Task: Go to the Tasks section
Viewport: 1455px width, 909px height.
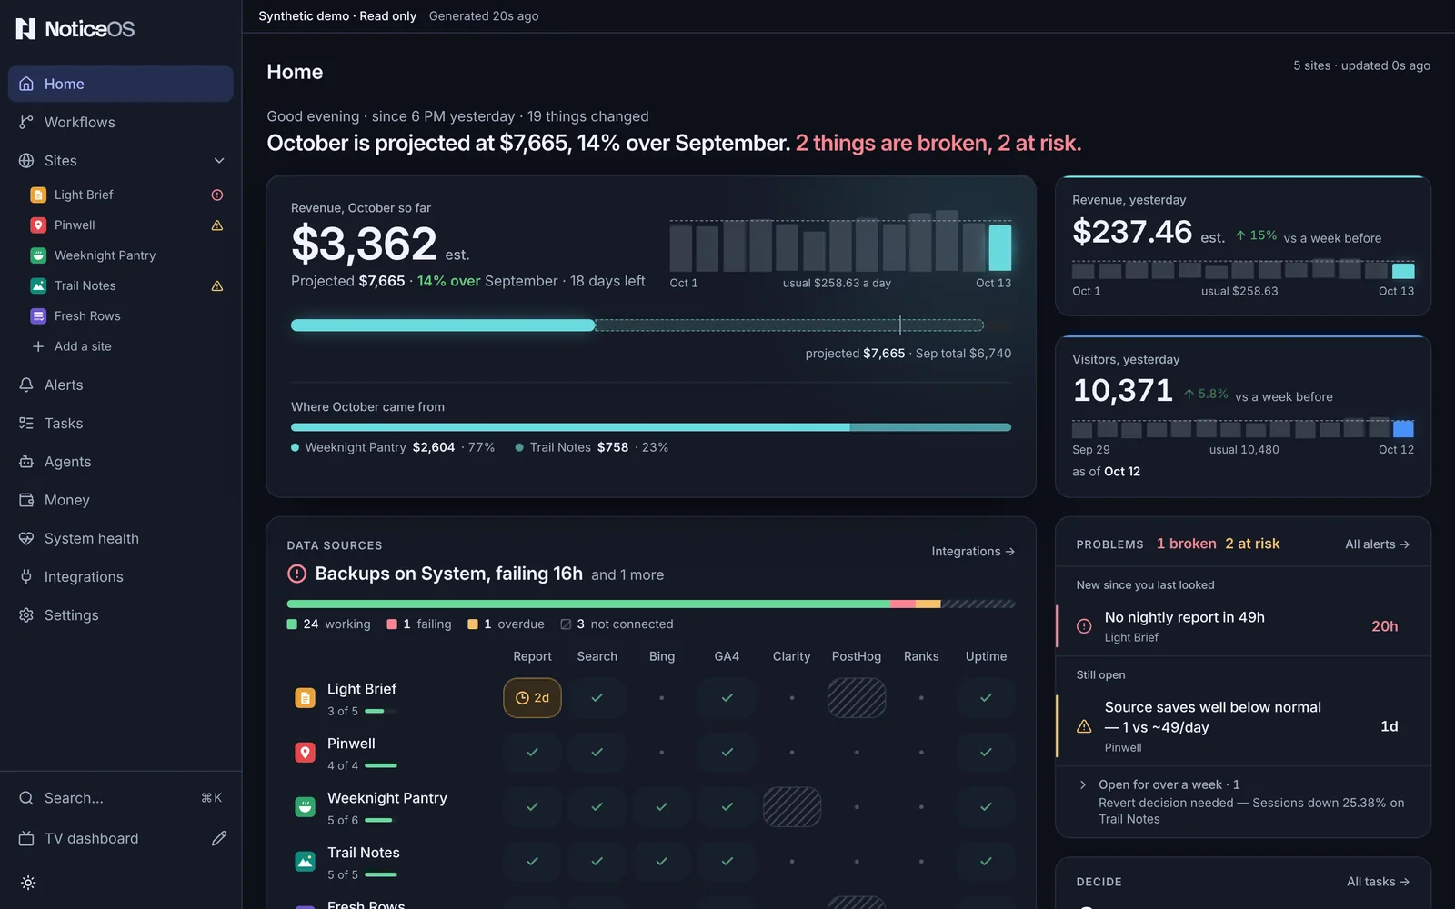Action: click(x=121, y=424)
